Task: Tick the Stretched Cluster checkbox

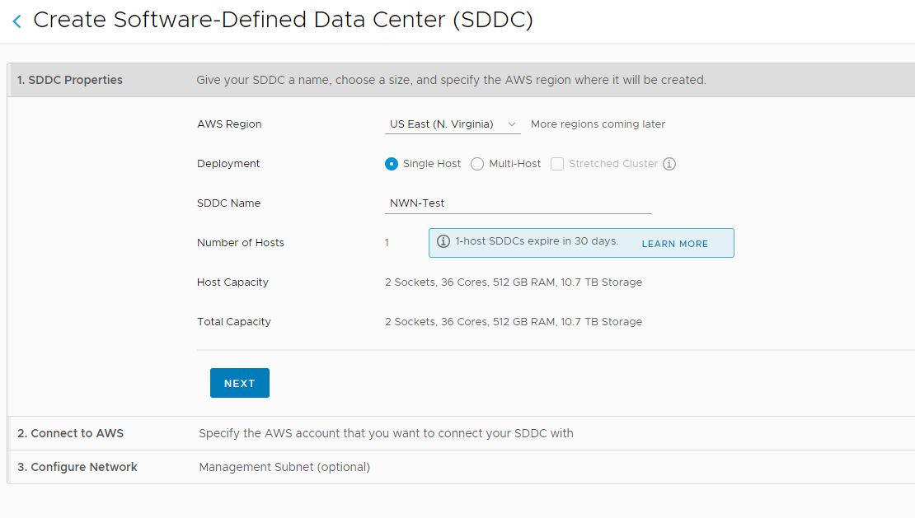Action: [557, 164]
